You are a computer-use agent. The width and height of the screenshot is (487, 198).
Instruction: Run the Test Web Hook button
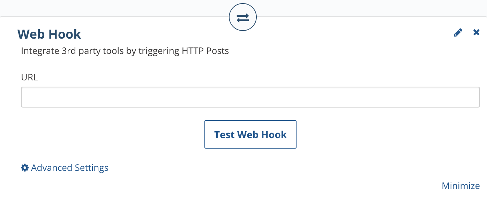tap(250, 134)
